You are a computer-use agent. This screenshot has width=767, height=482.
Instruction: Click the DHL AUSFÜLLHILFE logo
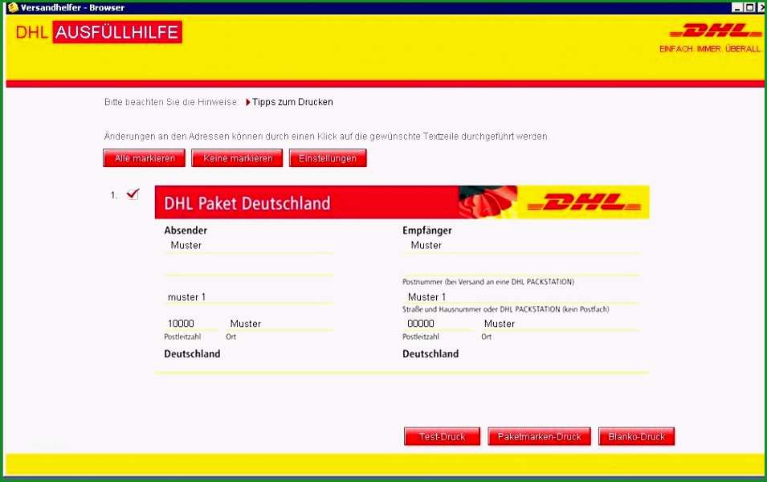(99, 32)
